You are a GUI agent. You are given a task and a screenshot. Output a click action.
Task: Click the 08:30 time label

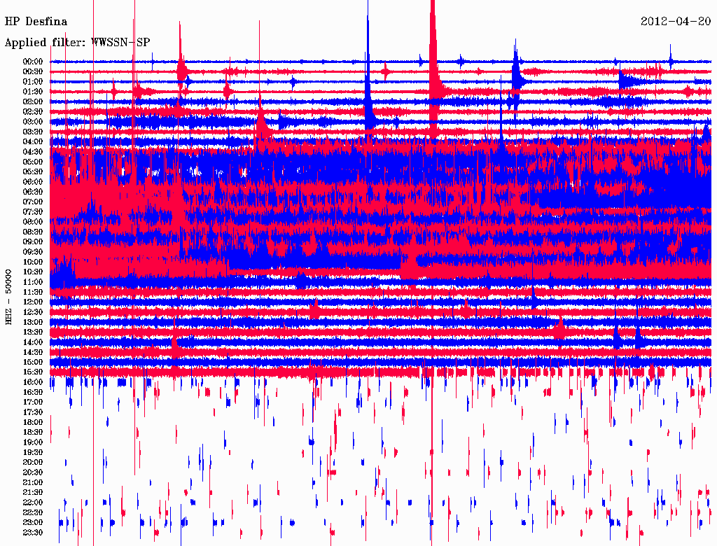click(x=33, y=232)
